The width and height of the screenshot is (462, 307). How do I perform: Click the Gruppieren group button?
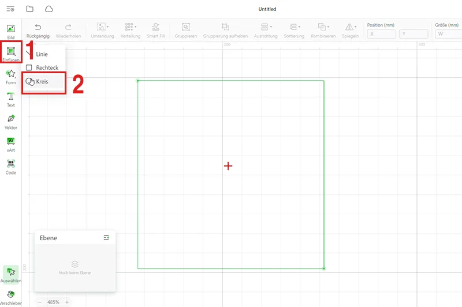coord(186,31)
